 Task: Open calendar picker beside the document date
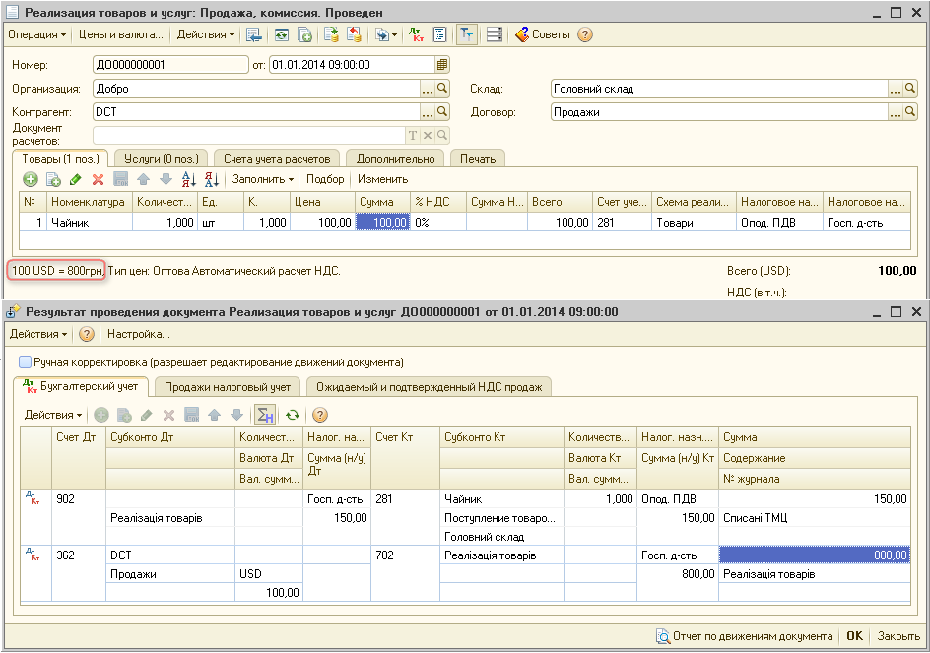pos(442,65)
